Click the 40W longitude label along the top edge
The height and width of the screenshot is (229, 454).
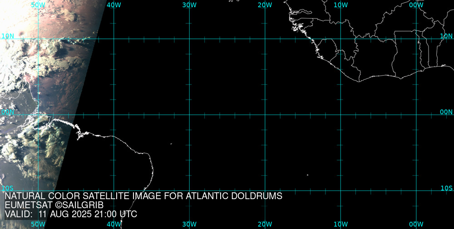[114, 5]
